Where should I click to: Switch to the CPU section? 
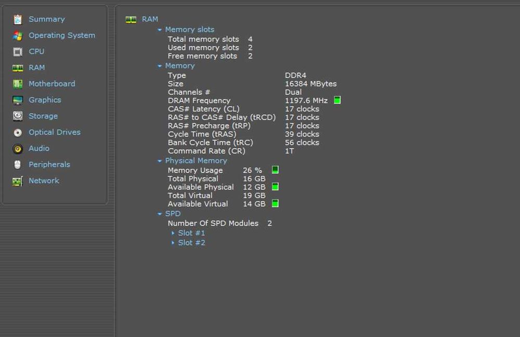pyautogui.click(x=36, y=51)
